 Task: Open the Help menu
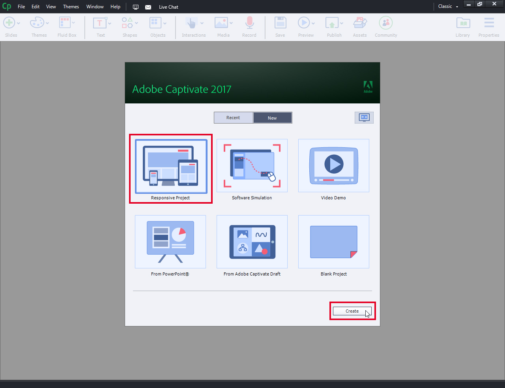[115, 7]
